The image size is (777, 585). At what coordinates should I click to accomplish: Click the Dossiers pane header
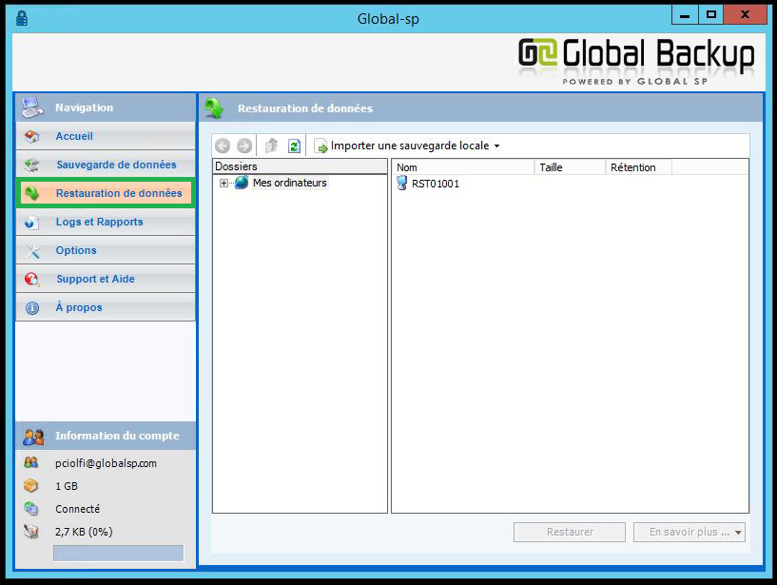click(300, 166)
